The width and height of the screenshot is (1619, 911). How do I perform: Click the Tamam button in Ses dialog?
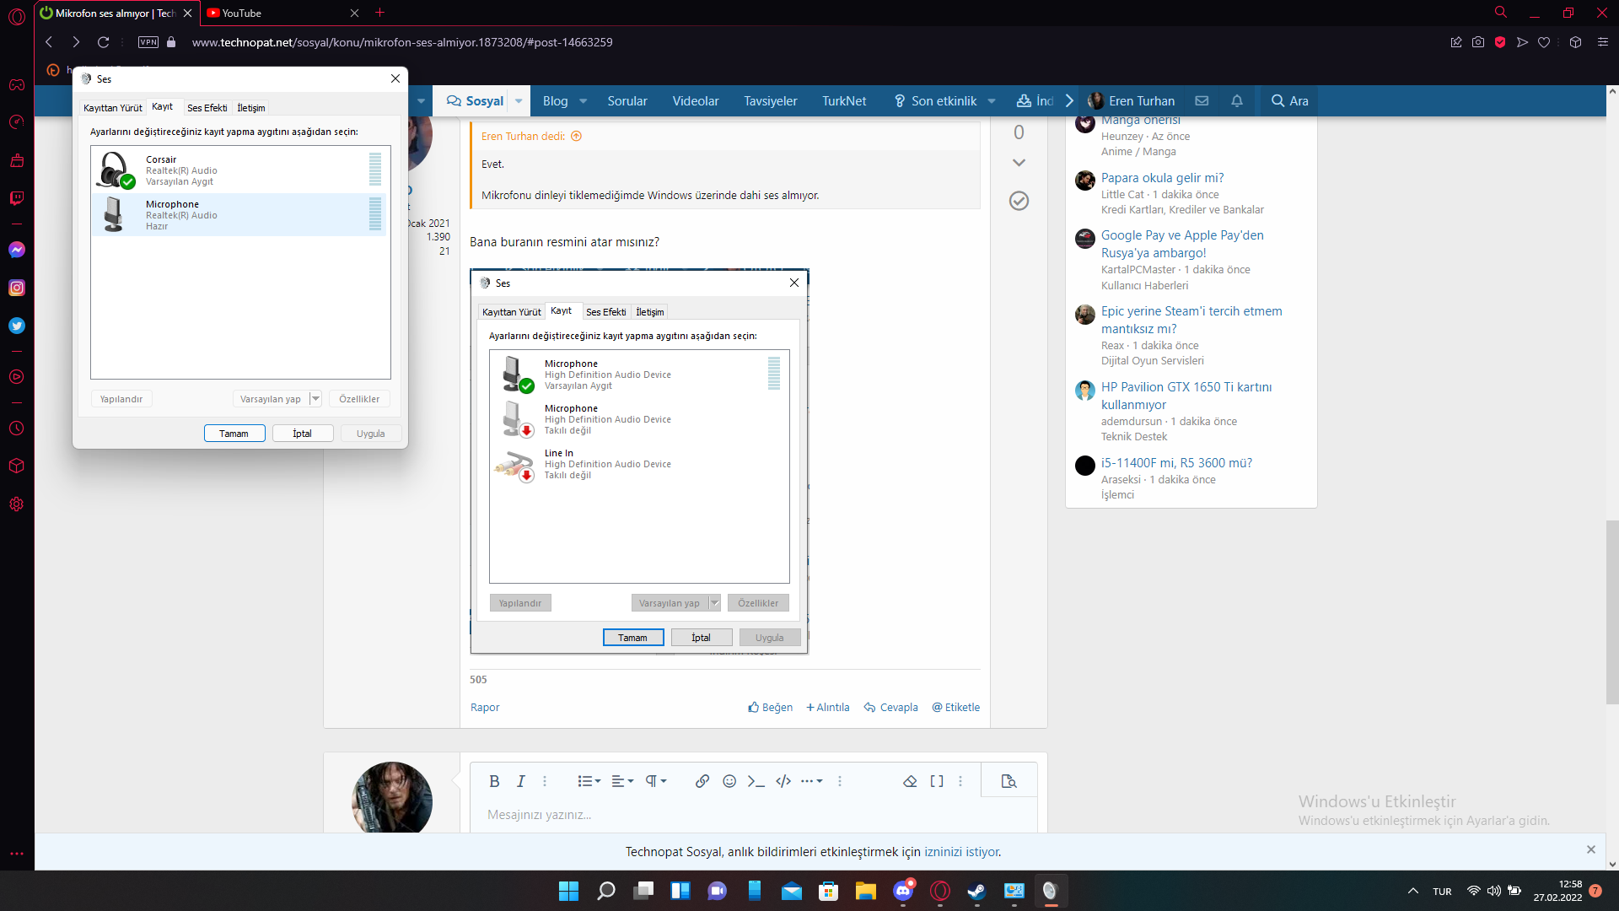tap(234, 434)
